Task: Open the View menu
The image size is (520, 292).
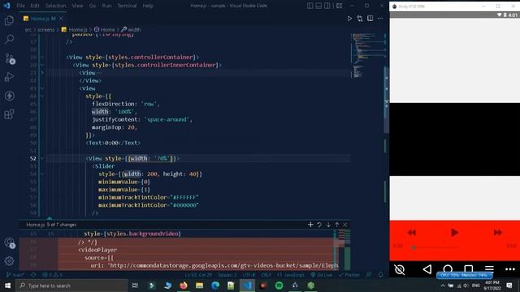Action: tap(78, 6)
